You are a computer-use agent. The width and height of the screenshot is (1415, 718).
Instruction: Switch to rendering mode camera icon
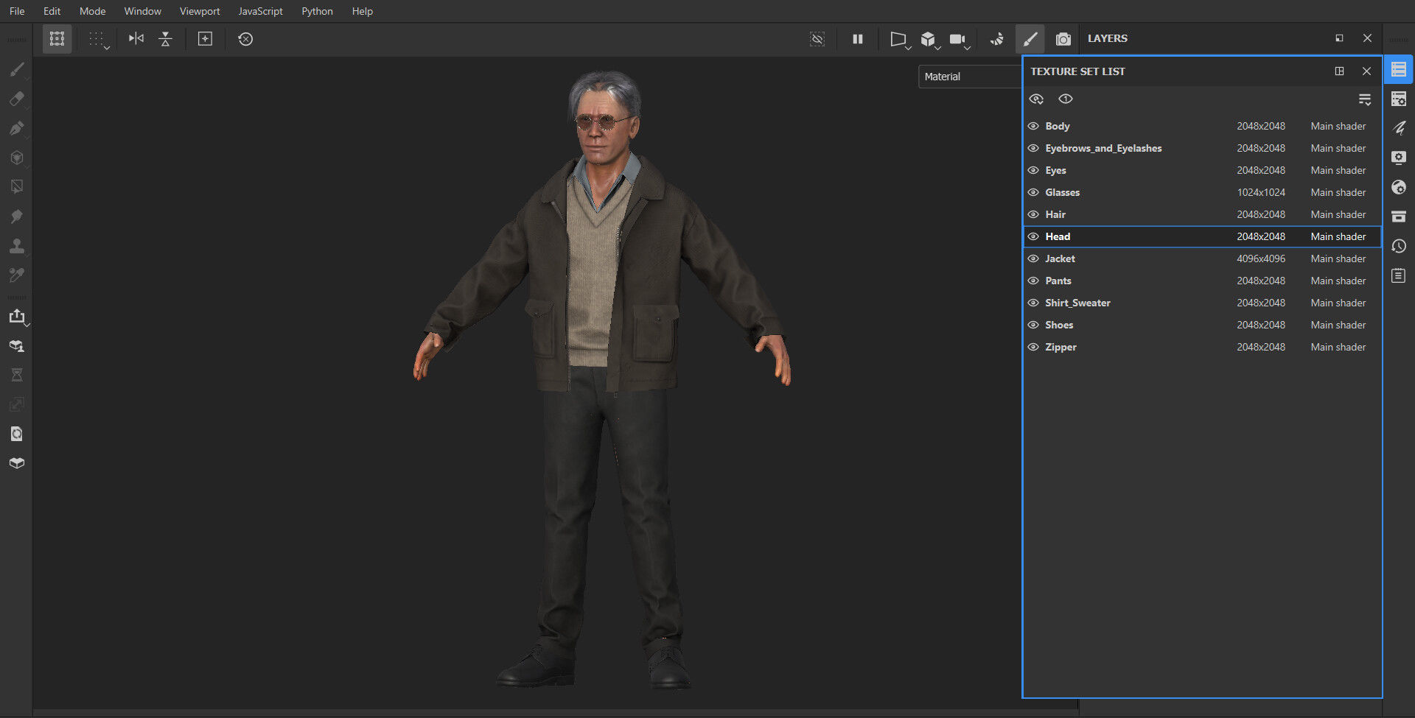[x=1063, y=39]
